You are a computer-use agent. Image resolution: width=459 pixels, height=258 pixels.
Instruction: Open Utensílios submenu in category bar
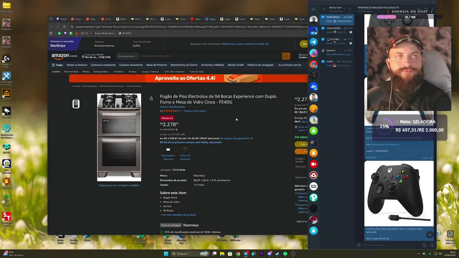pyautogui.click(x=118, y=72)
